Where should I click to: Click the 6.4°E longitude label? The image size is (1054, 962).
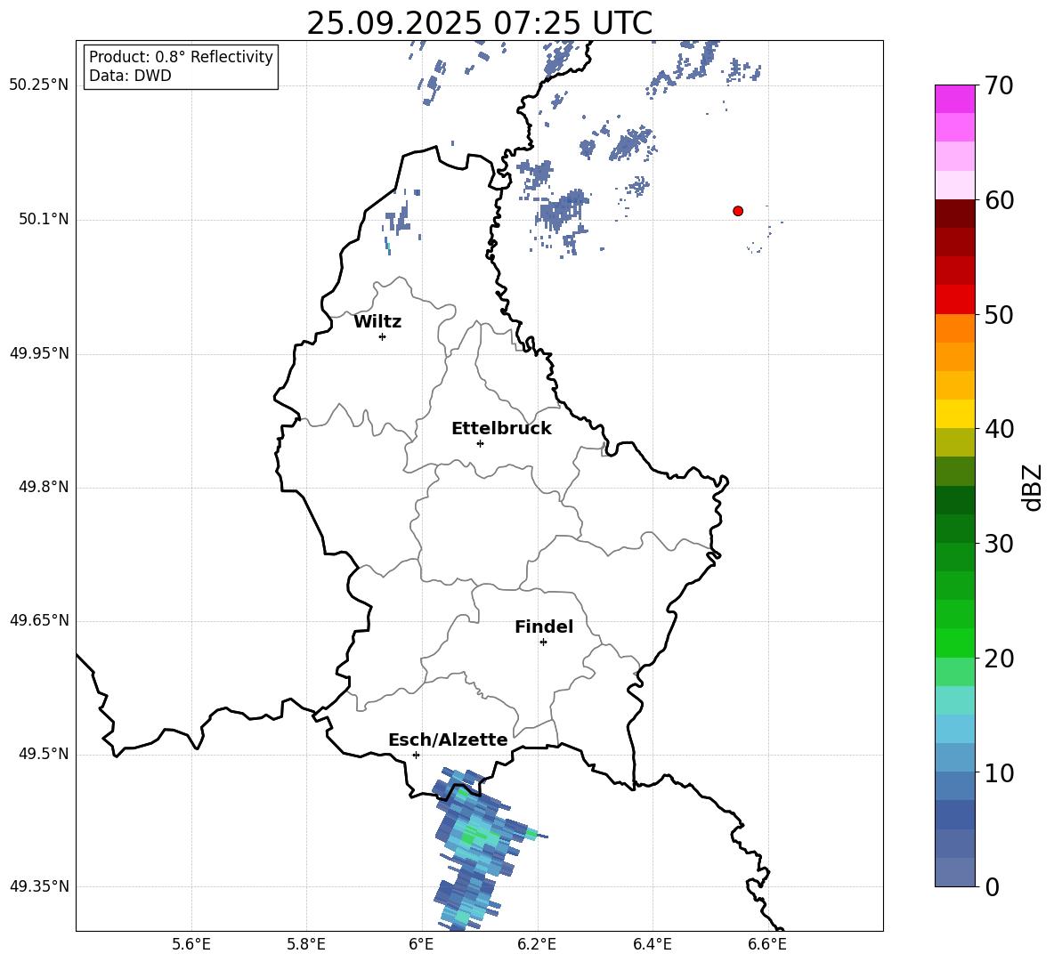tap(652, 945)
